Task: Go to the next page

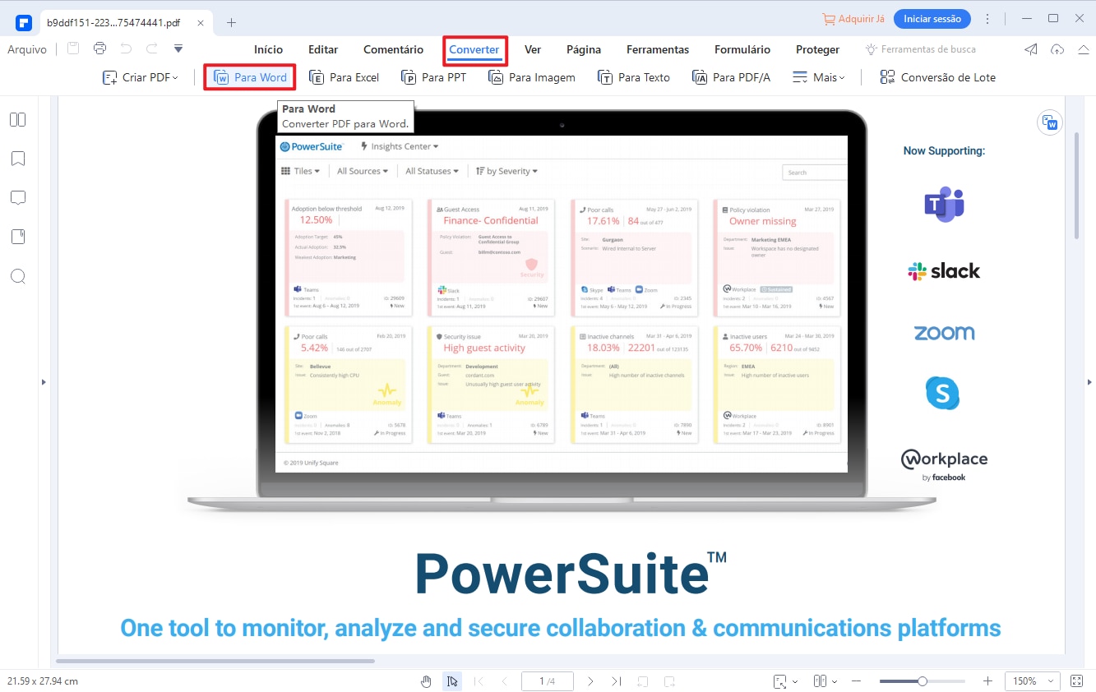Action: [x=590, y=681]
